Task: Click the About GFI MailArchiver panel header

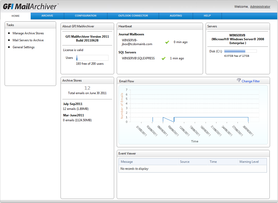Action: [x=87, y=26]
